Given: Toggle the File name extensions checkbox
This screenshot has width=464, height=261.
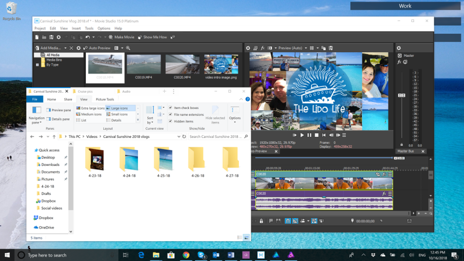Looking at the screenshot, I should [171, 114].
